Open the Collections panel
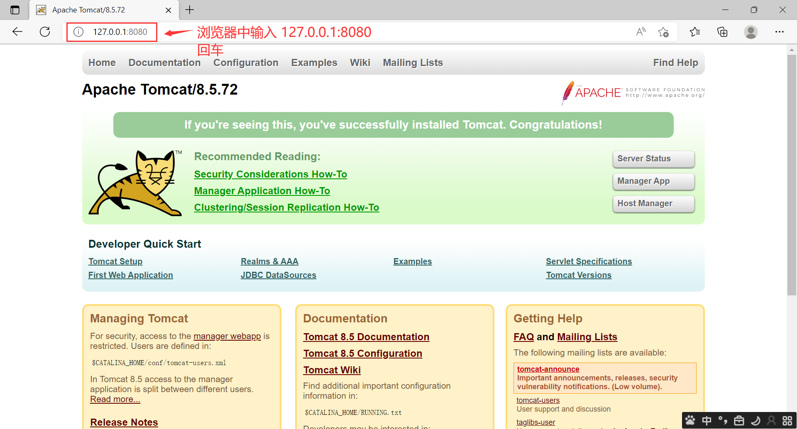 (x=722, y=32)
